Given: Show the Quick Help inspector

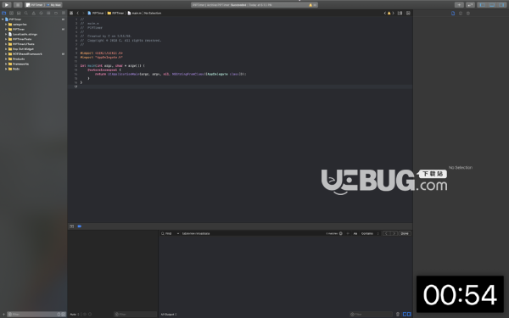Looking at the screenshot, I should tap(467, 14).
